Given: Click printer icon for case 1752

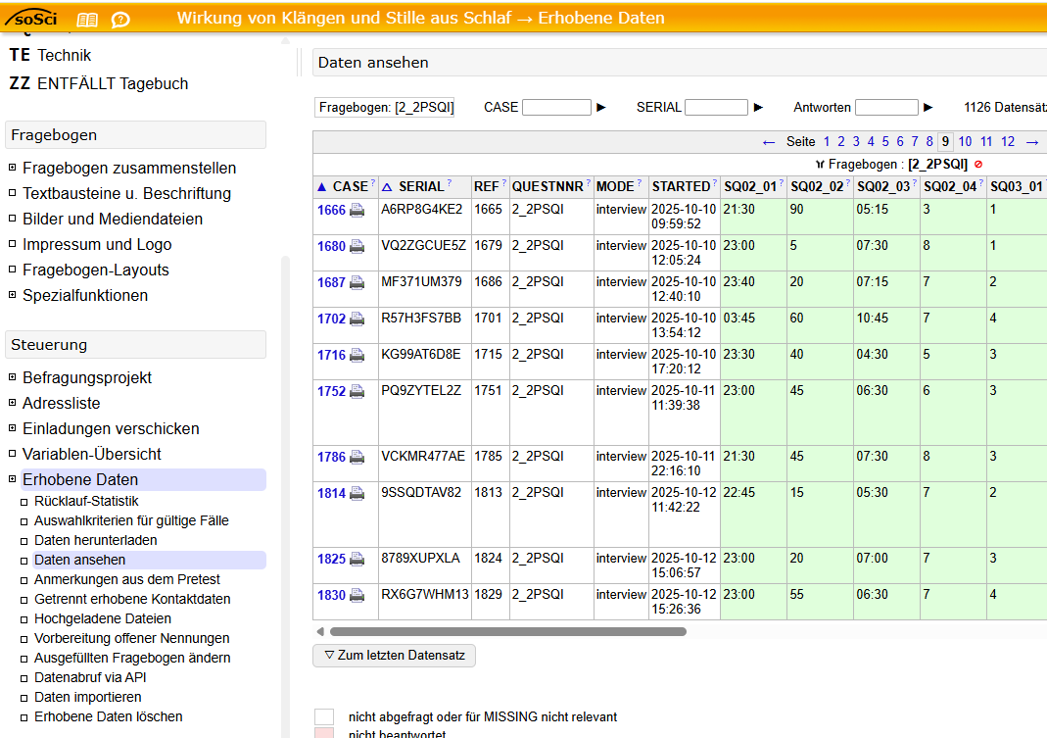Looking at the screenshot, I should (357, 391).
